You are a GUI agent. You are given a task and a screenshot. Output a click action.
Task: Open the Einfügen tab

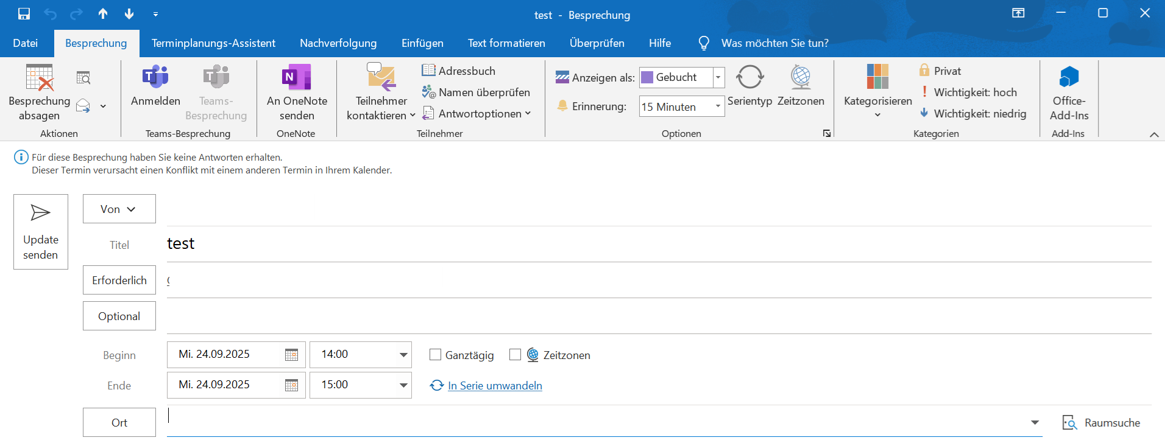(422, 43)
